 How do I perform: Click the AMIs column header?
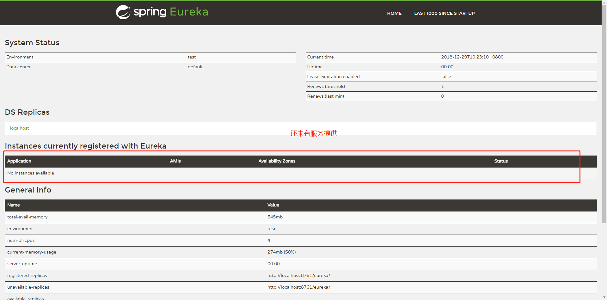tap(175, 161)
